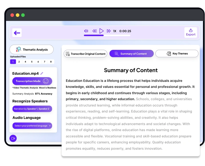Viewport: 205px width, 166px height.
Task: Click the video camera icon button
Action: click(x=13, y=138)
